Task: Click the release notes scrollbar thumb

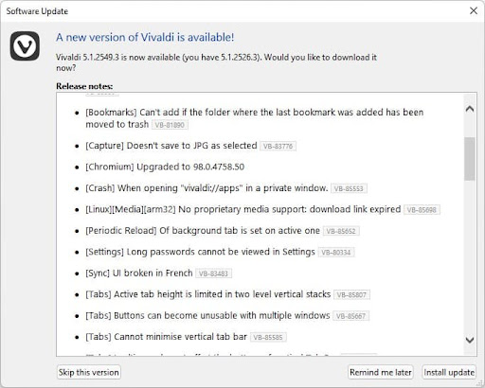Action: pyautogui.click(x=470, y=159)
